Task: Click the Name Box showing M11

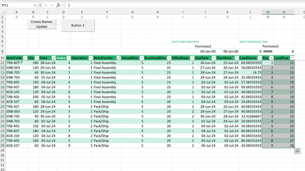Action: pos(17,5)
